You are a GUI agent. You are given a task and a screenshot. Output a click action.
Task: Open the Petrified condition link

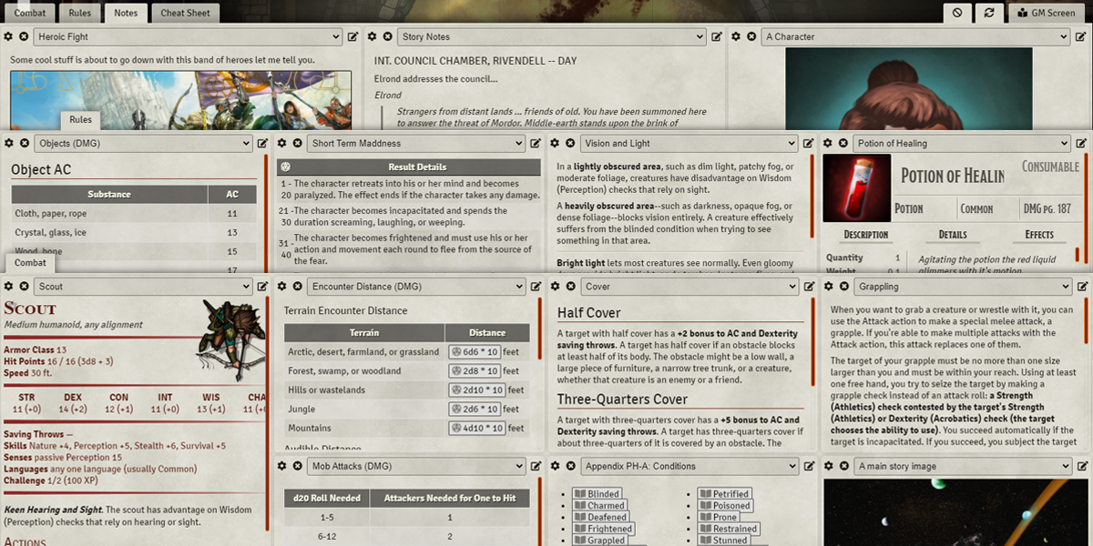pos(725,494)
